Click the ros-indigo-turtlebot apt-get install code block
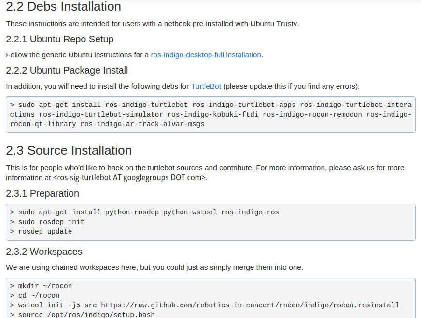This screenshot has height=318, width=421. 210,115
